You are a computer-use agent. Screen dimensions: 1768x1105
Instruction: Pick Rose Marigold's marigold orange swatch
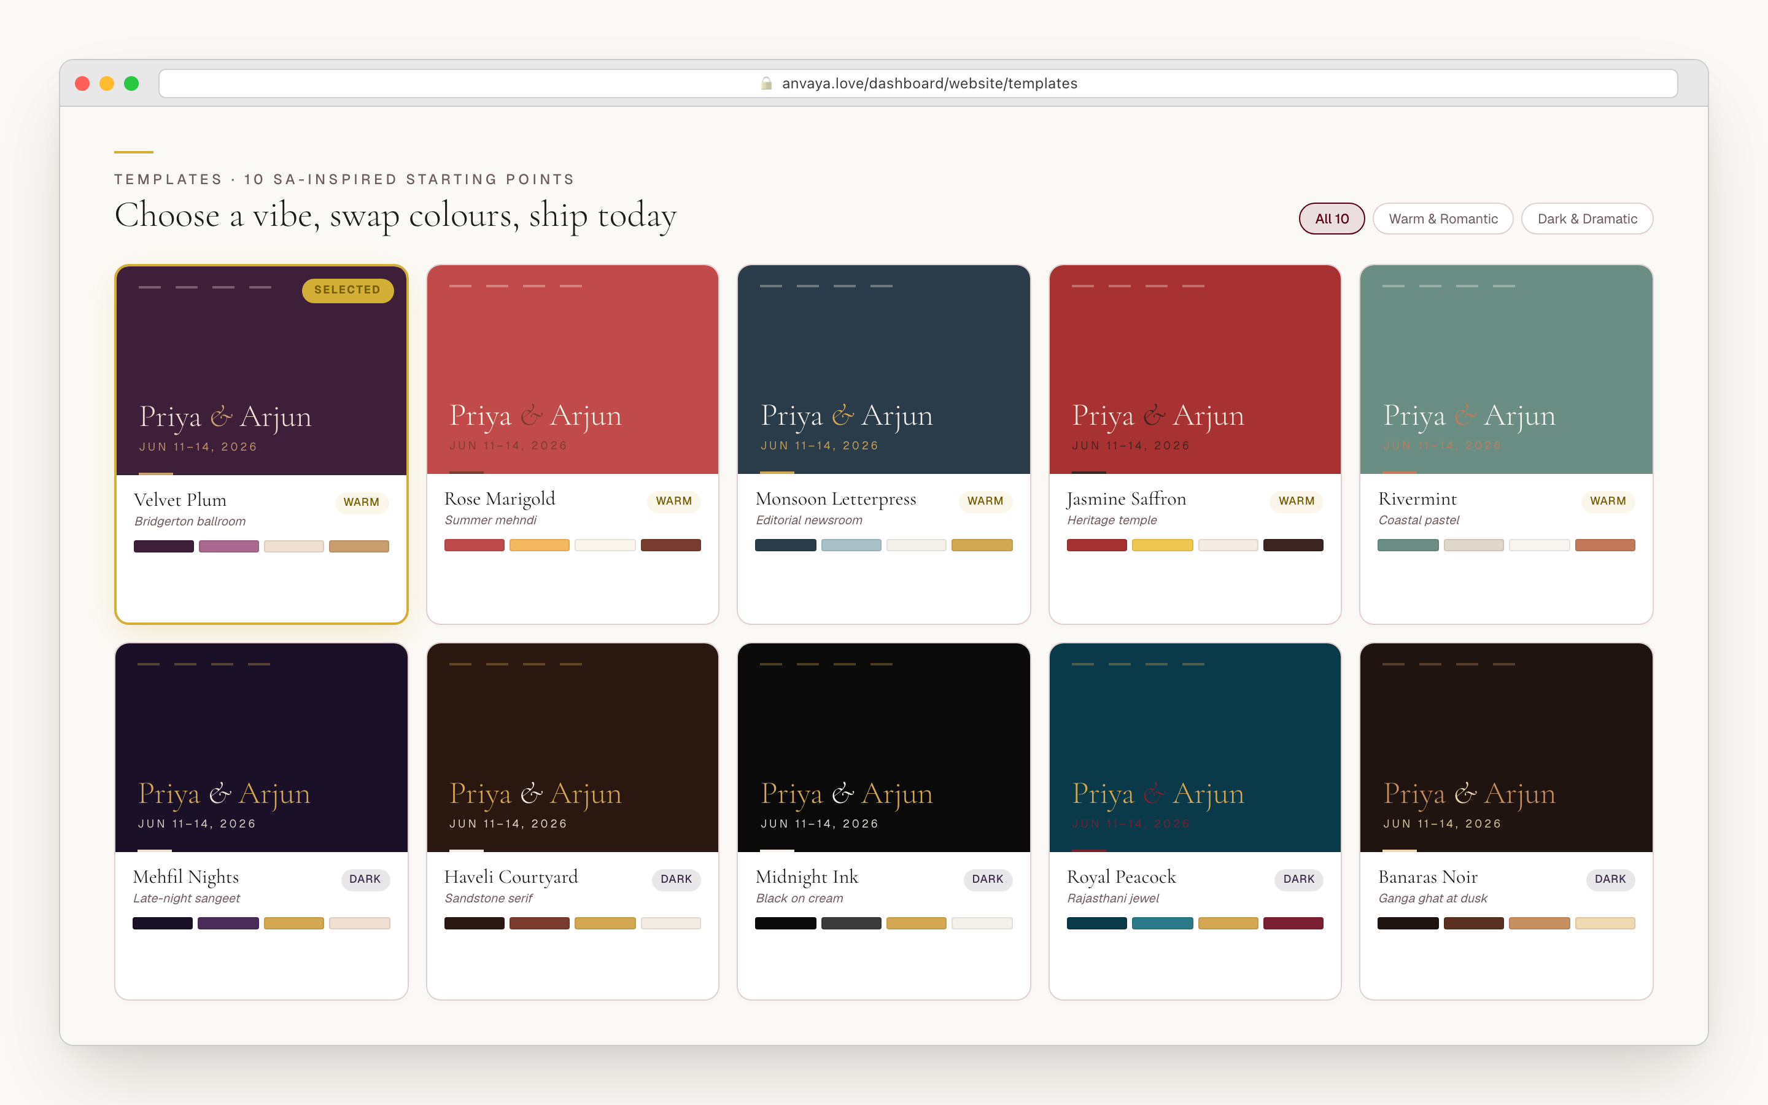point(539,545)
